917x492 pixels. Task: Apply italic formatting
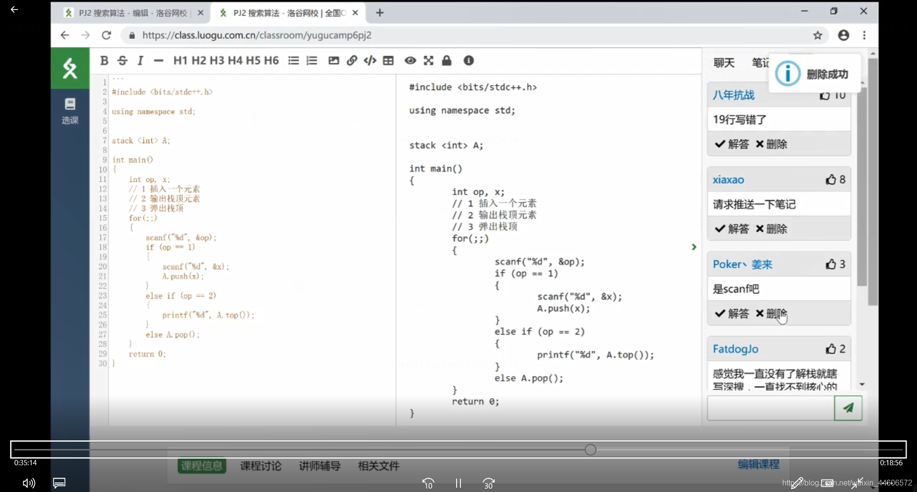tap(140, 61)
